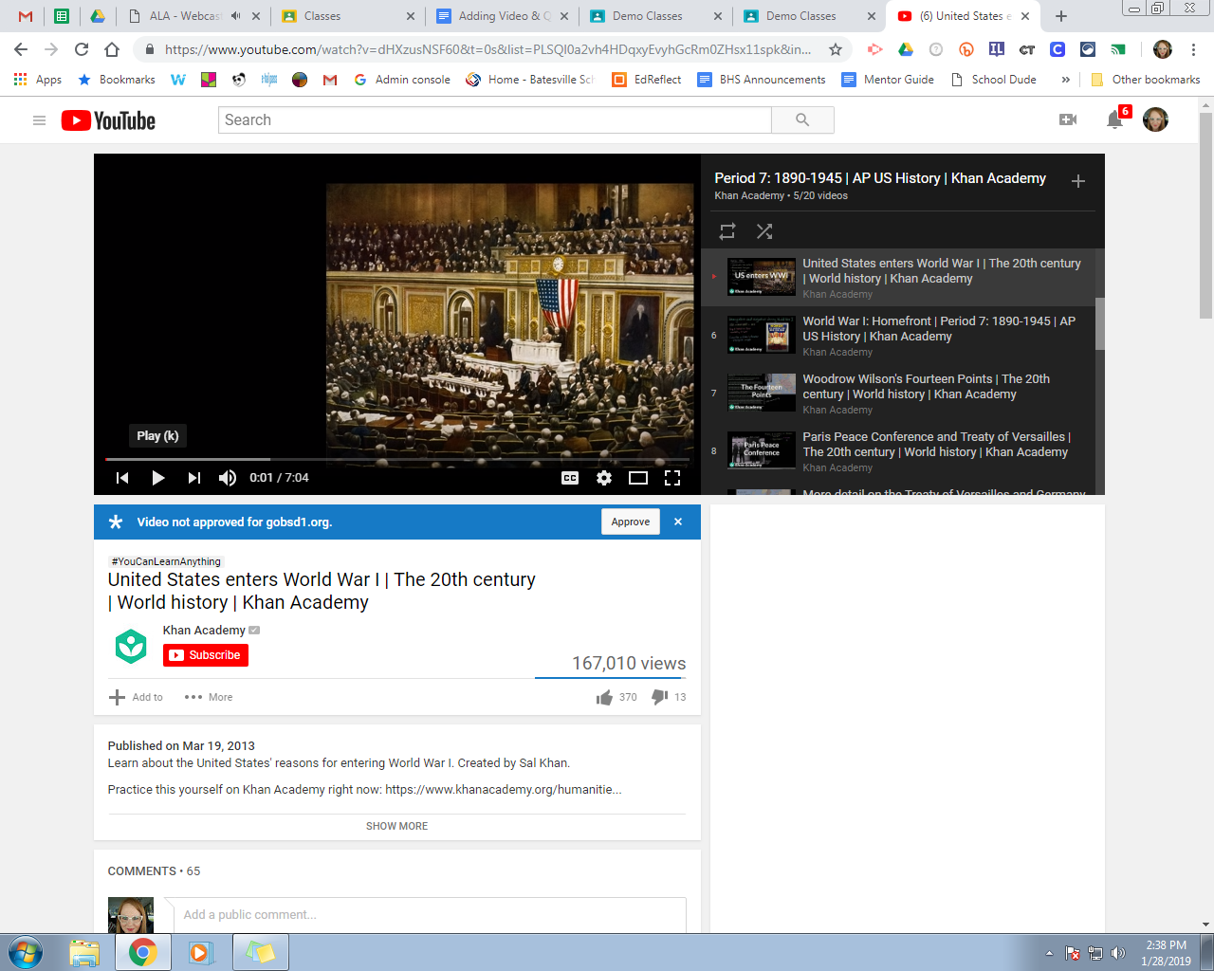The image size is (1214, 971).
Task: Open Khan Academy channel avatar
Action: point(131,647)
